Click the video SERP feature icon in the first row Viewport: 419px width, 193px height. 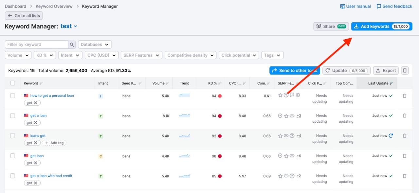(x=298, y=95)
